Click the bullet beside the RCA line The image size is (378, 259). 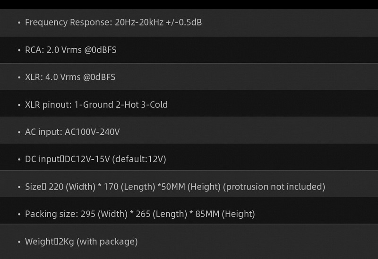click(x=19, y=50)
